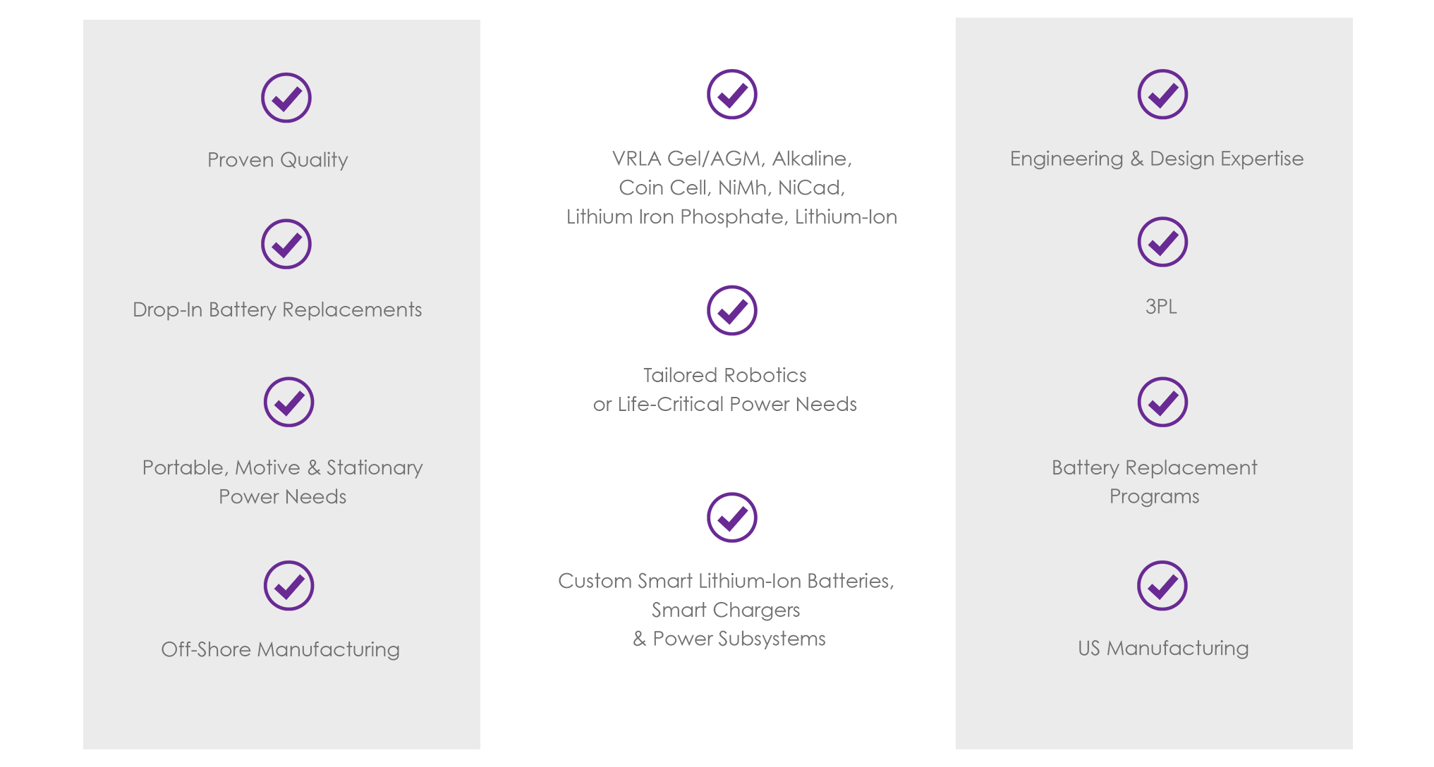This screenshot has height=767, width=1434.
Task: Click the checkmark above Engineering & Design Expertise
Action: pos(1162,94)
